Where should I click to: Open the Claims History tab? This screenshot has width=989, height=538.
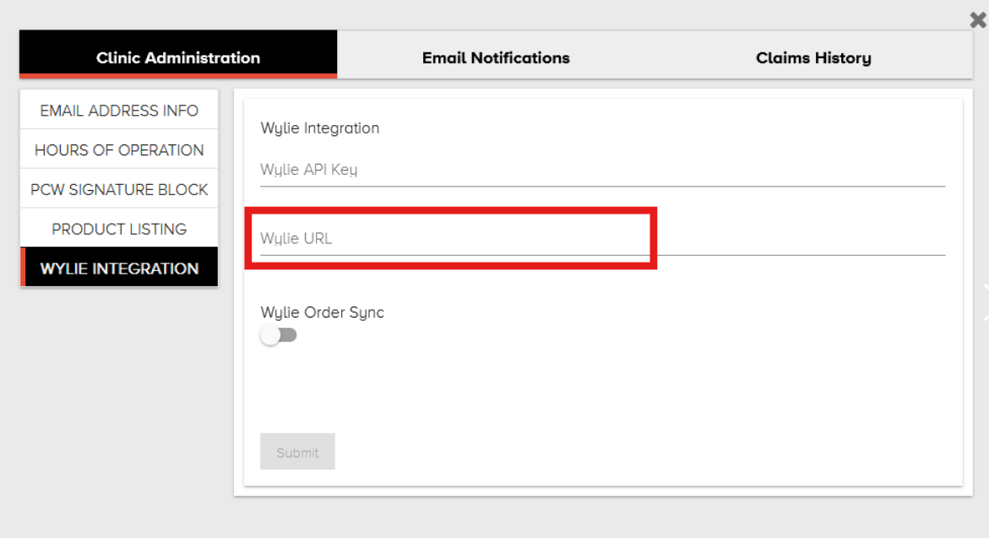pos(813,57)
